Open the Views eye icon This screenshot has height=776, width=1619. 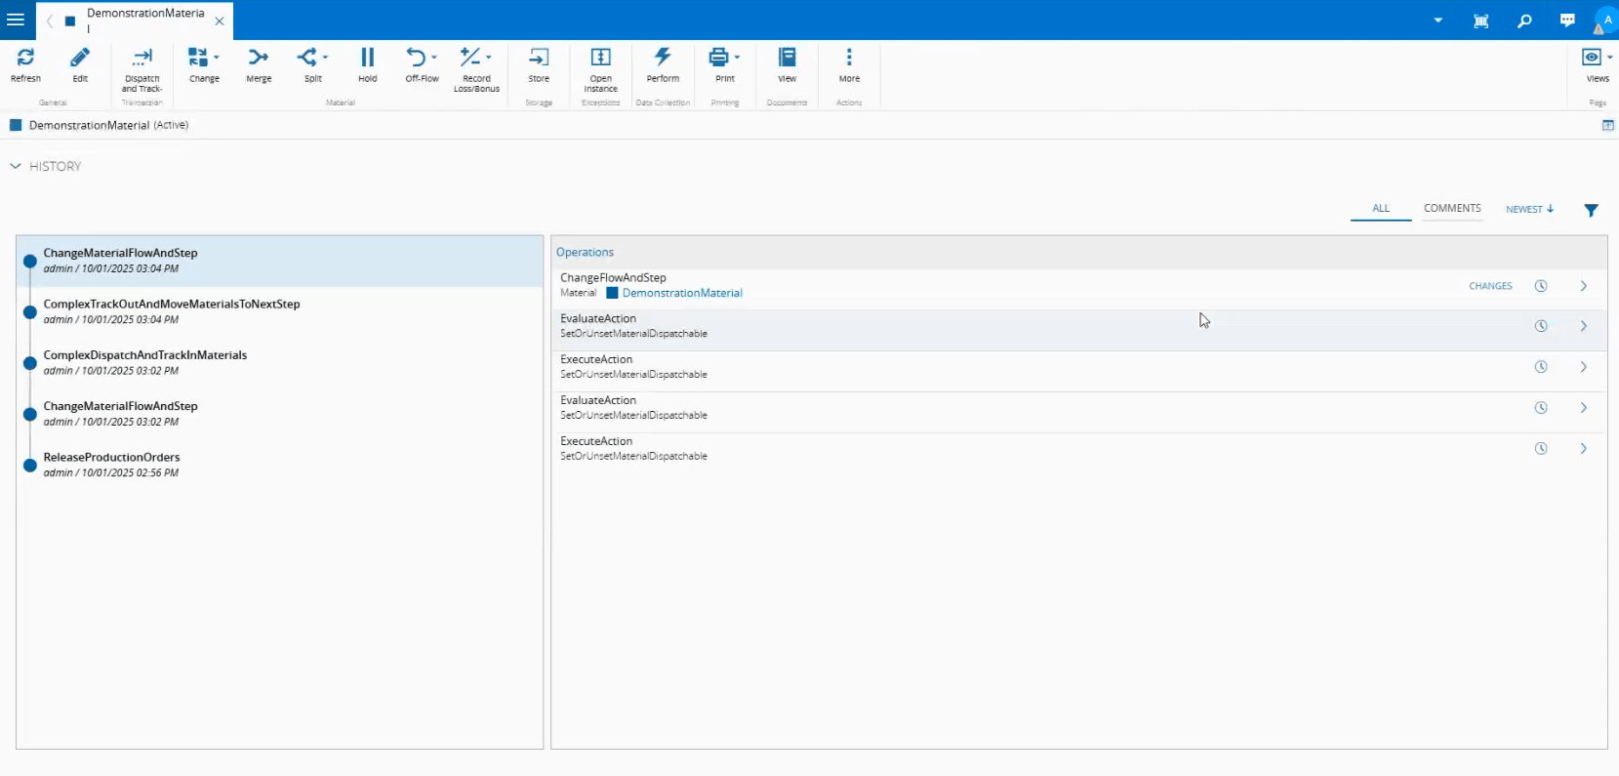coord(1592,58)
